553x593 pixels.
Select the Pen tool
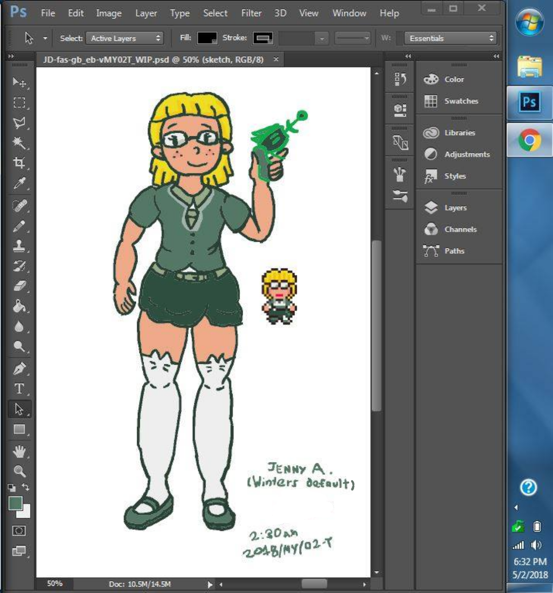point(19,369)
